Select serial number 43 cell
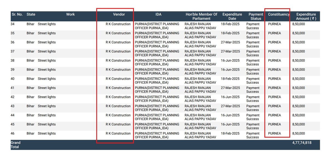The width and height of the screenshot is (328, 165). click(13, 106)
